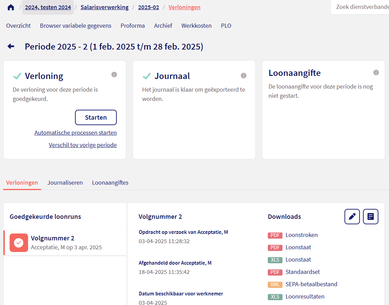
Task: Switch to the Loonaangiftes tab
Action: (110, 183)
